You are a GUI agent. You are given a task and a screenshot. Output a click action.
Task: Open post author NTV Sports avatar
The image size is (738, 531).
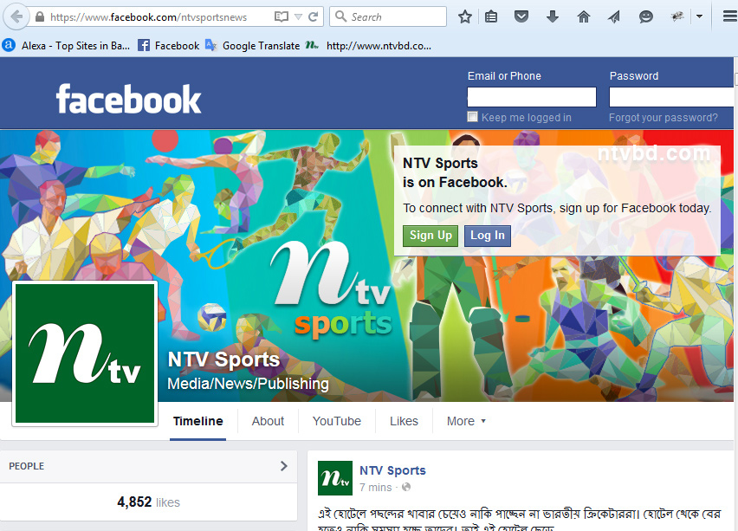pos(335,478)
